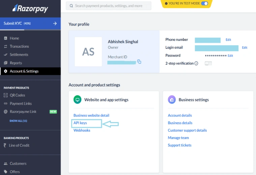Click the AS profile avatar
256x175 pixels.
(88, 52)
